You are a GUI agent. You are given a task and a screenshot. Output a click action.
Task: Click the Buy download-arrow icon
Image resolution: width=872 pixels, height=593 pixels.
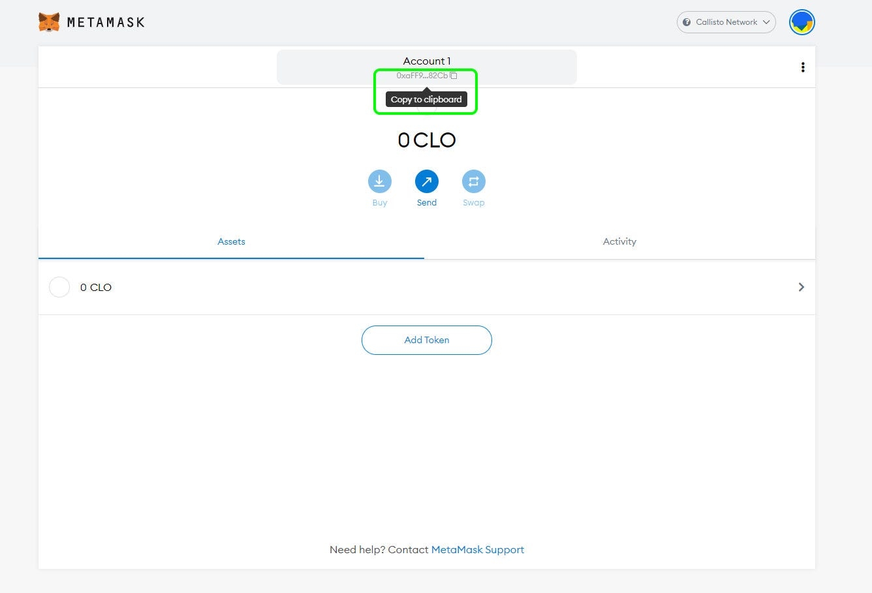click(x=379, y=181)
